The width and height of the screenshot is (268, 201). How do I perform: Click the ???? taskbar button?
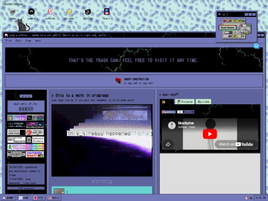click(38, 198)
